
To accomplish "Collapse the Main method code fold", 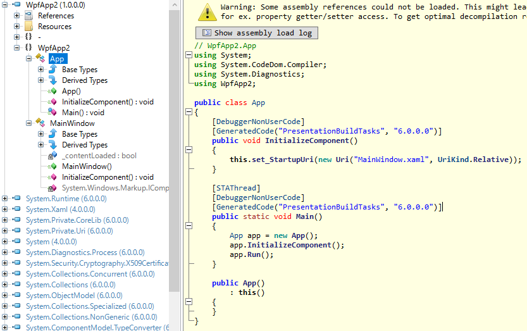I will [189, 226].
